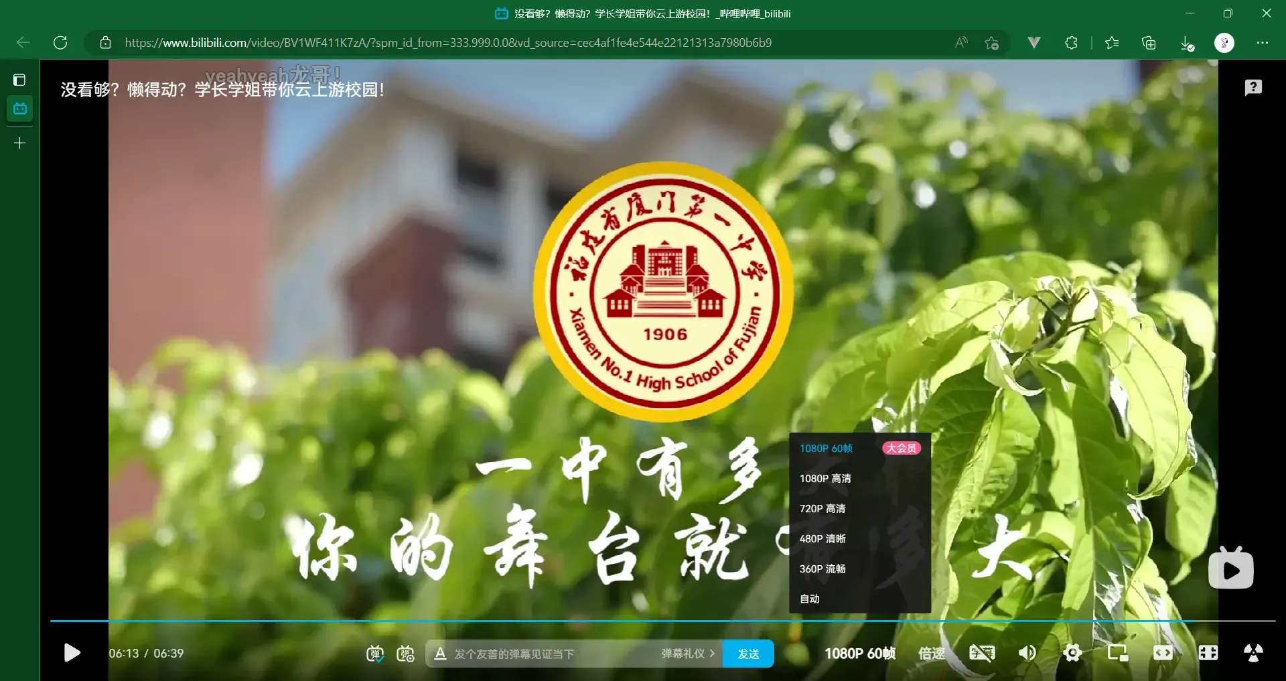
Task: Click the 发送 send button
Action: pos(748,654)
